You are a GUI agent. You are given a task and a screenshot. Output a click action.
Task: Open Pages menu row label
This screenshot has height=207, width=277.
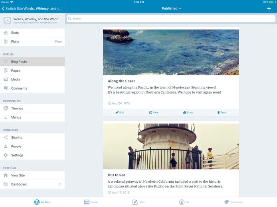16,70
